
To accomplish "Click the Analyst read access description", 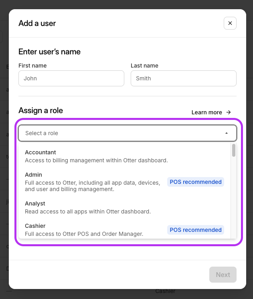I will point(88,211).
